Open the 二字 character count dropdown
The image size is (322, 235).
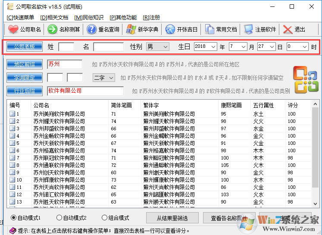pos(104,78)
